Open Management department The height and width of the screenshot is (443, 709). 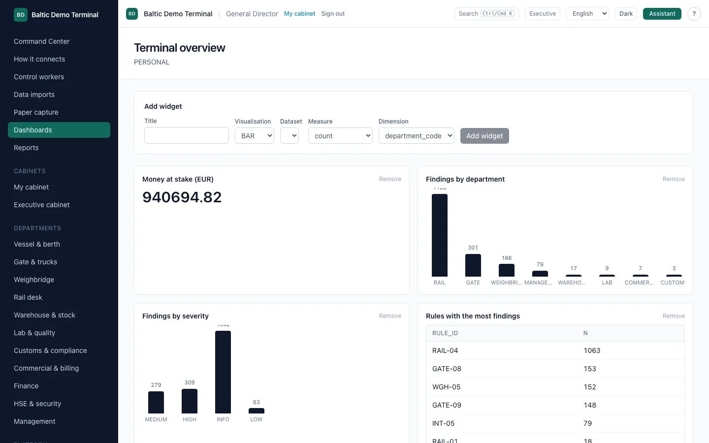[59, 421]
